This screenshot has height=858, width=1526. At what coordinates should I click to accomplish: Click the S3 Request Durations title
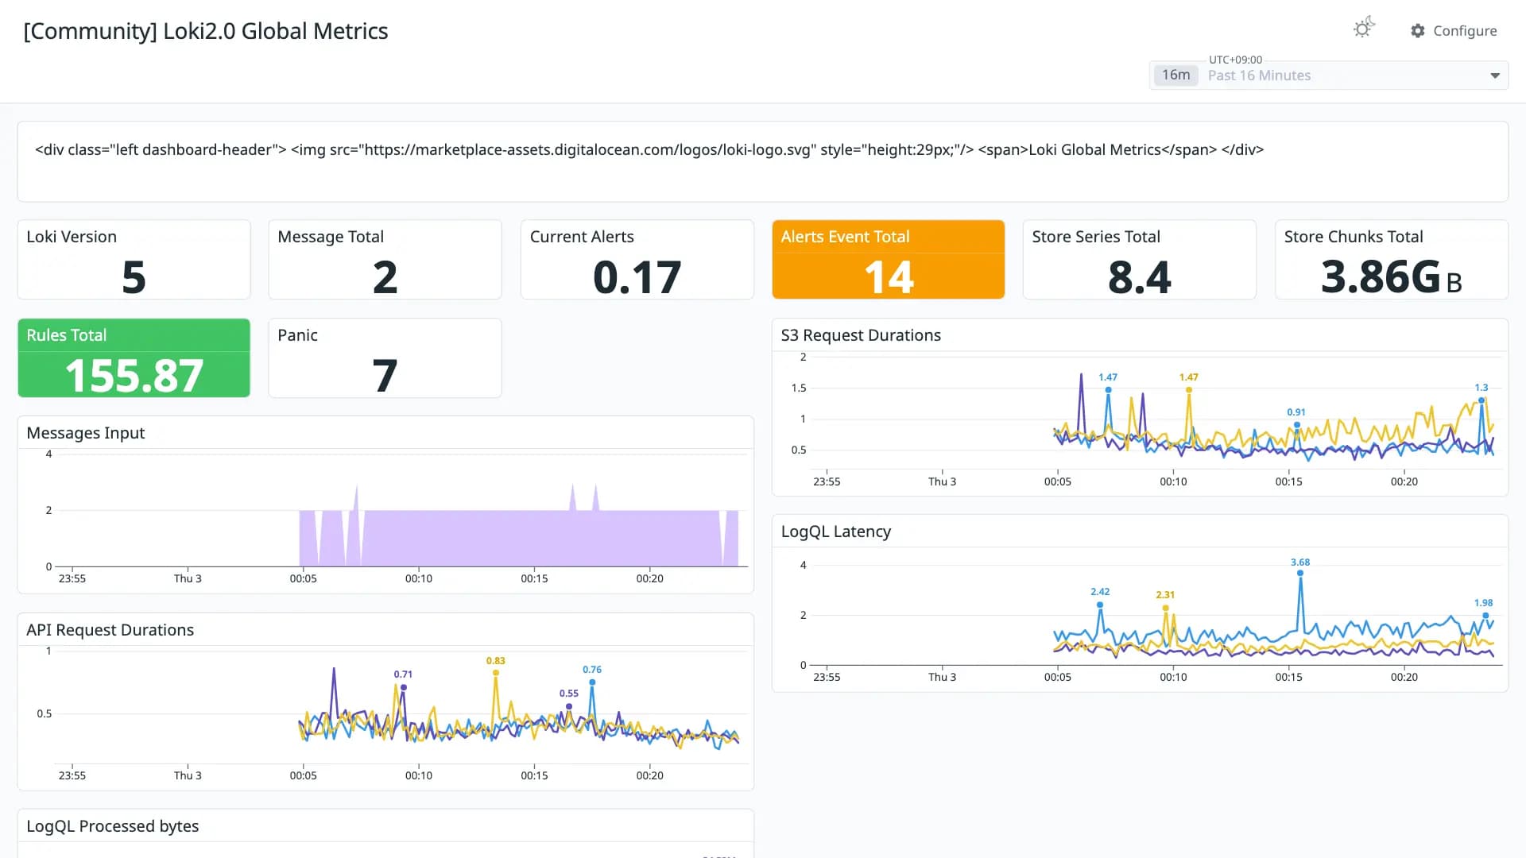click(861, 335)
